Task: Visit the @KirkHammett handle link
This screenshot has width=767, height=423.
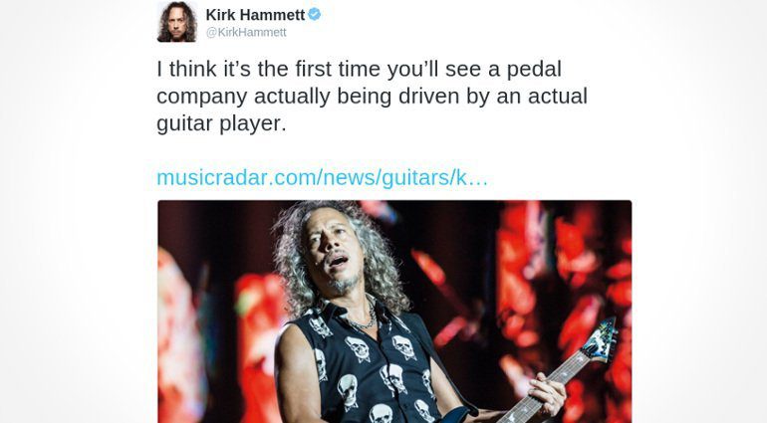Action: click(246, 32)
